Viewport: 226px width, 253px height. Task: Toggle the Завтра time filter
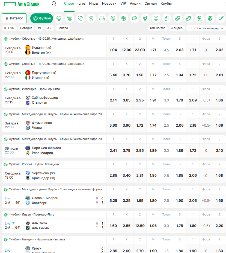click(x=63, y=28)
